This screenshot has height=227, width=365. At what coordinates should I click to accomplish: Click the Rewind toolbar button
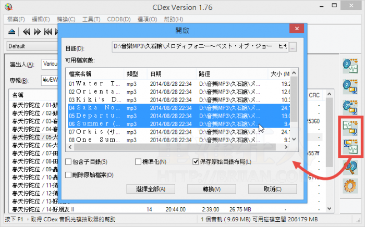point(26,32)
